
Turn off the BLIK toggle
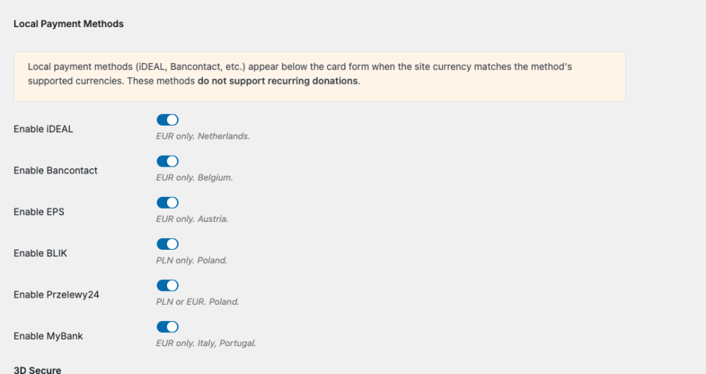(x=168, y=244)
